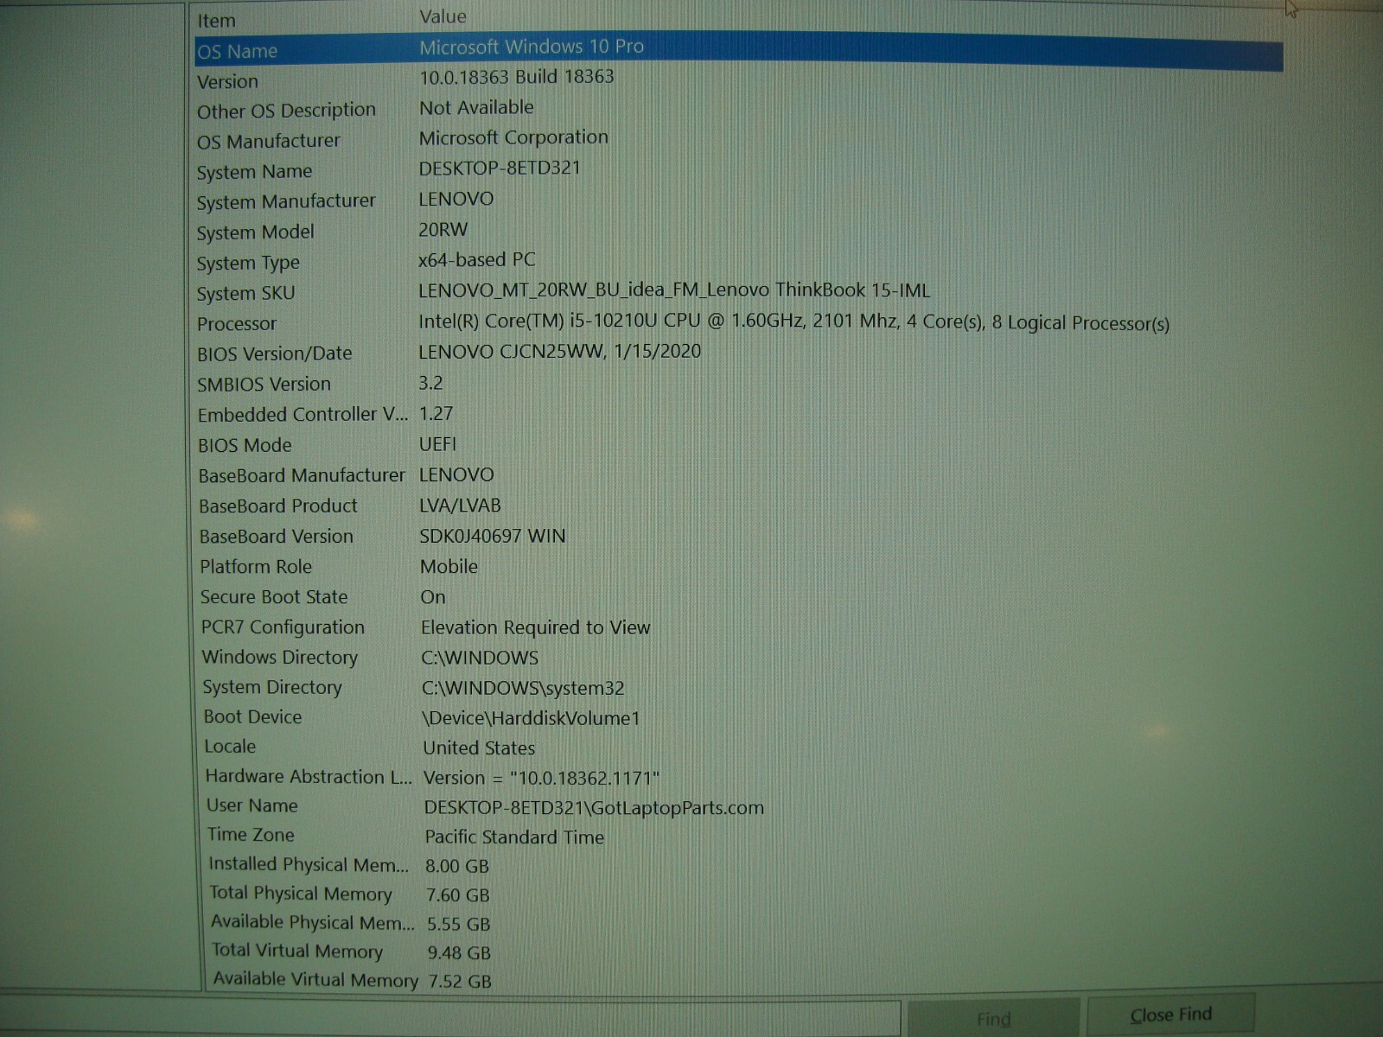Select the BIOS Mode row
This screenshot has height=1037, width=1383.
(x=739, y=445)
